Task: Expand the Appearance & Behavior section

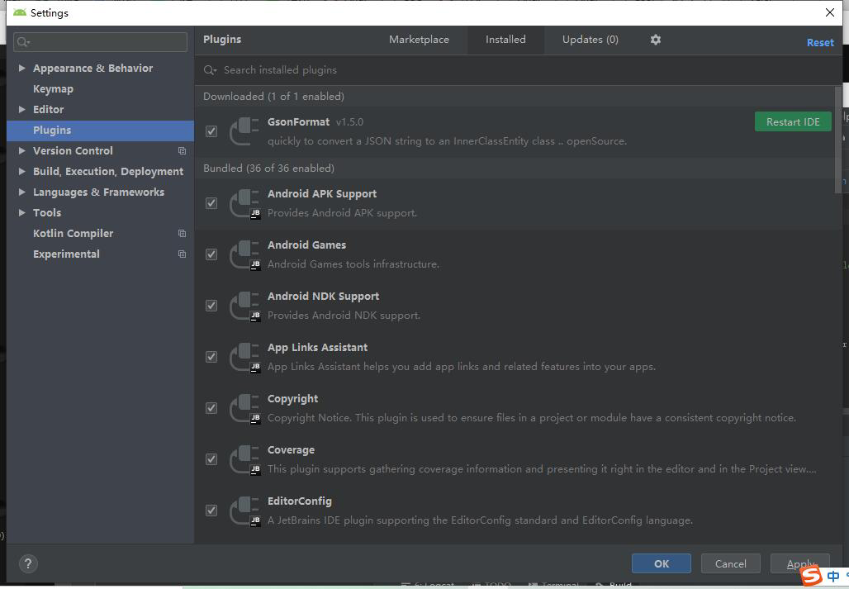Action: tap(21, 69)
